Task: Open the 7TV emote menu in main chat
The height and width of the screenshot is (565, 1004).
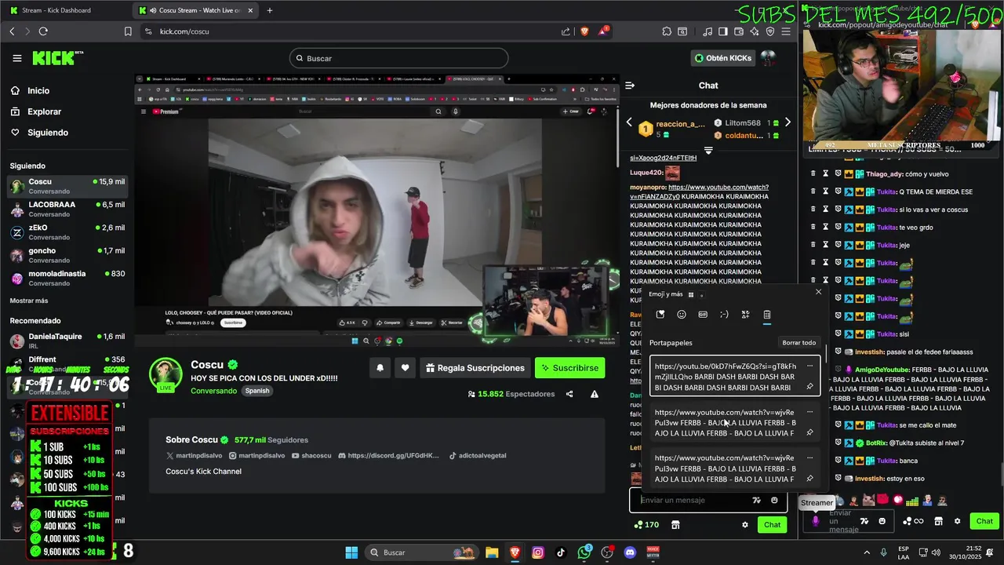Action: pyautogui.click(x=756, y=500)
